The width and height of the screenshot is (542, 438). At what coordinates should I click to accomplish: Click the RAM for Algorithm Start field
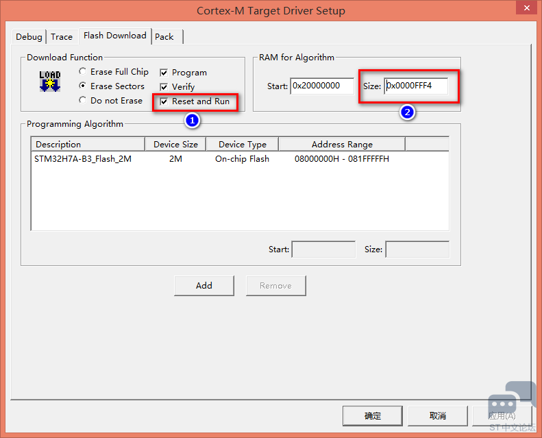pyautogui.click(x=322, y=86)
